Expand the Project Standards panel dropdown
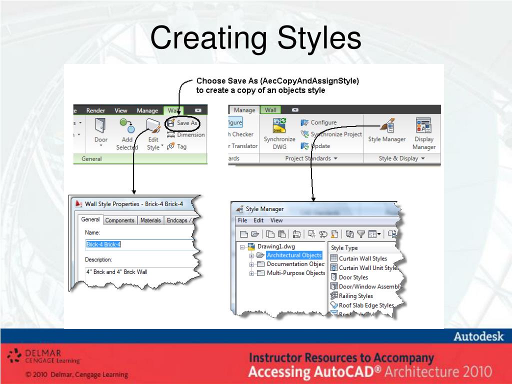 click(x=335, y=158)
